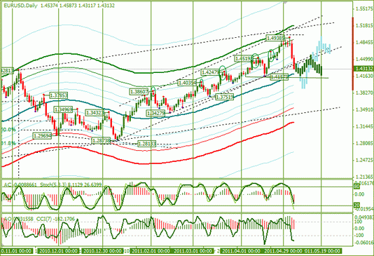374x256 pixels.
Task: Click the 1.49385 high price label
Action: 275,38
